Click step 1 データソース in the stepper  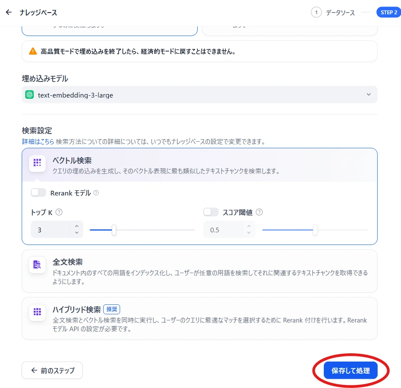point(333,13)
